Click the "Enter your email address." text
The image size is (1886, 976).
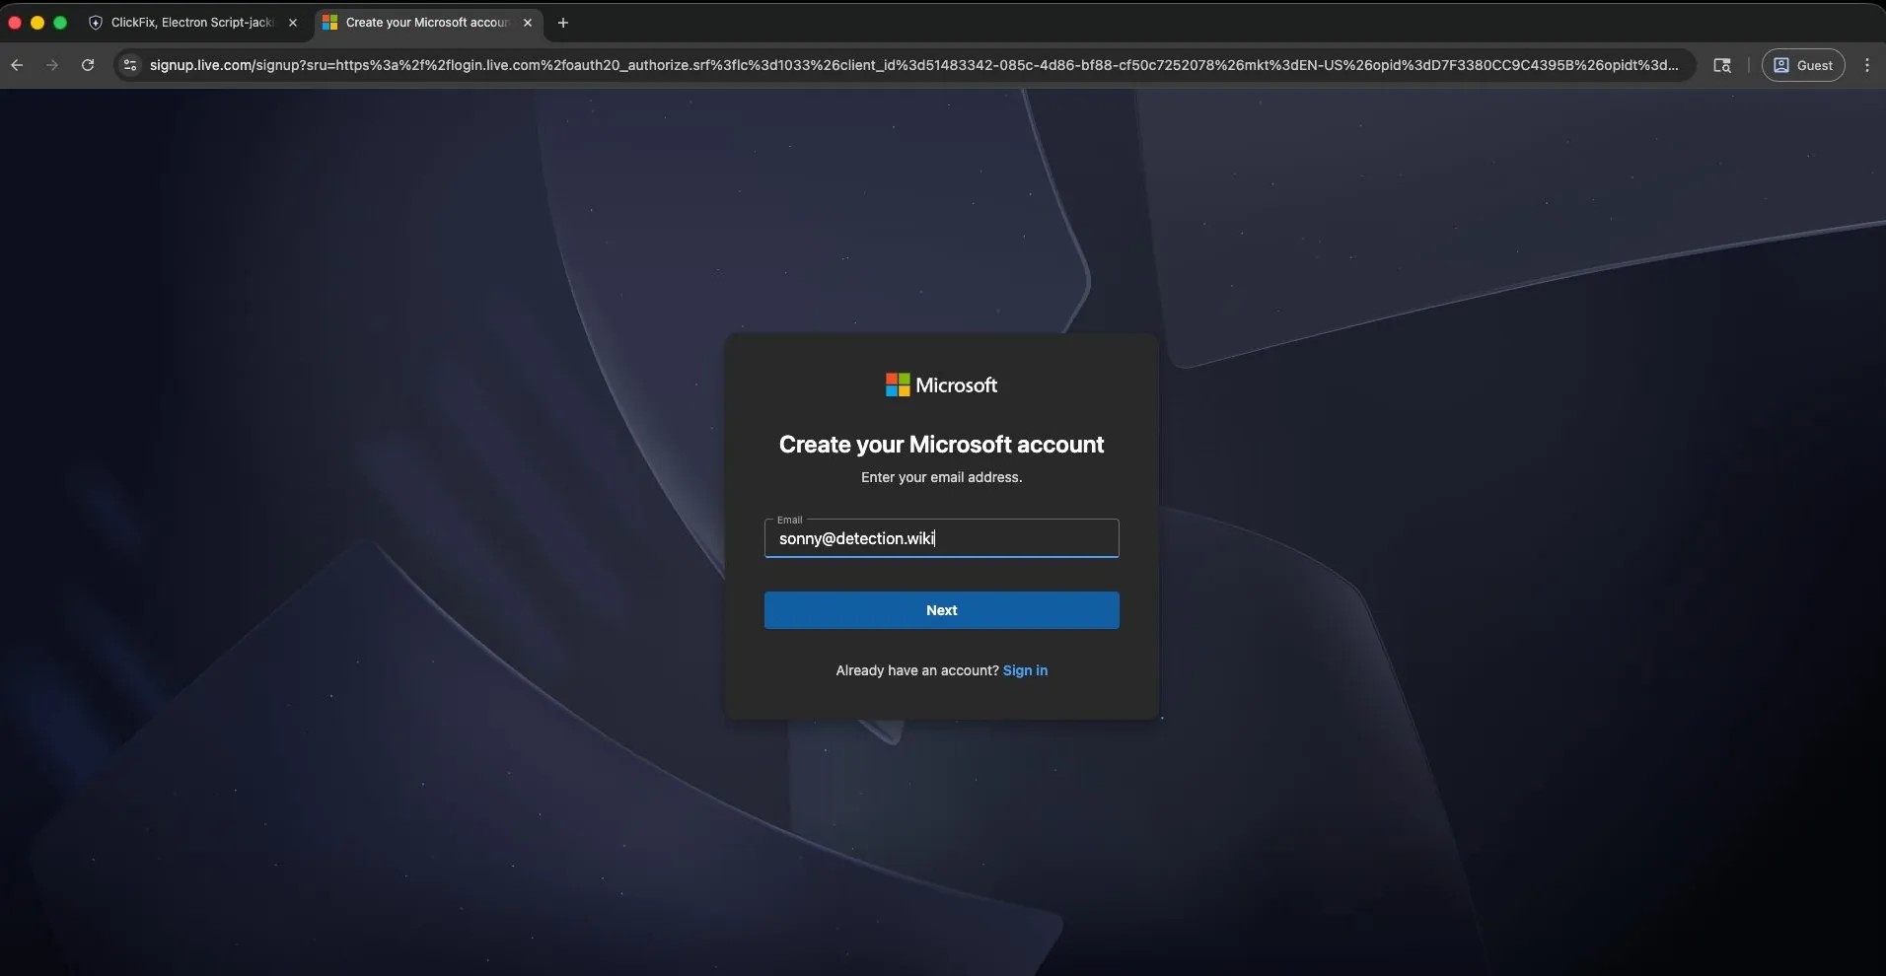[x=942, y=477]
